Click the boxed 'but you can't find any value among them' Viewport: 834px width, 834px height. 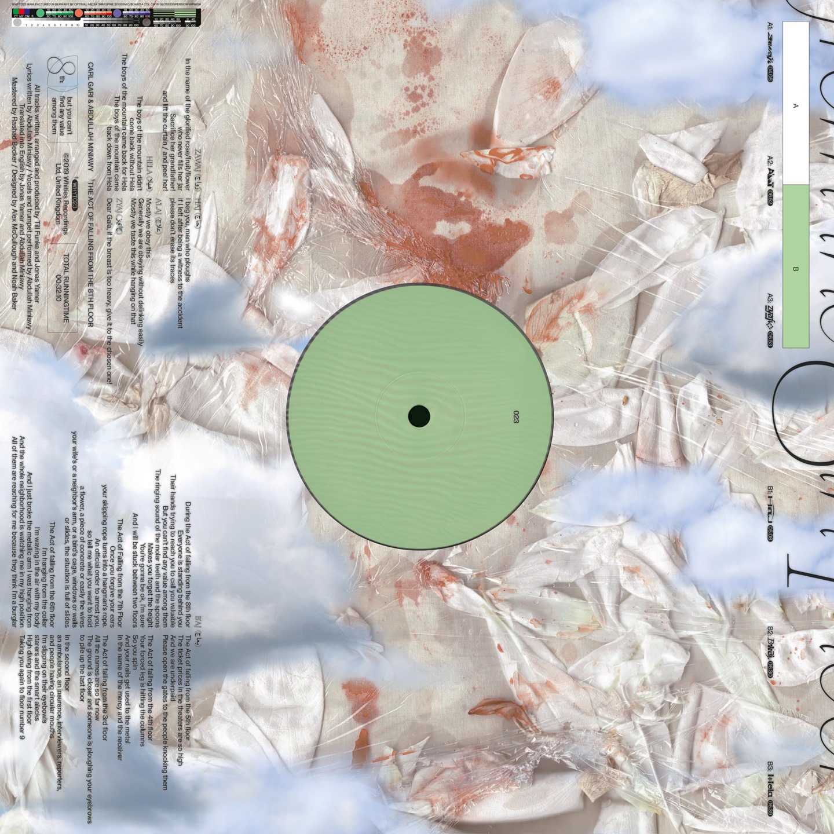coord(63,115)
